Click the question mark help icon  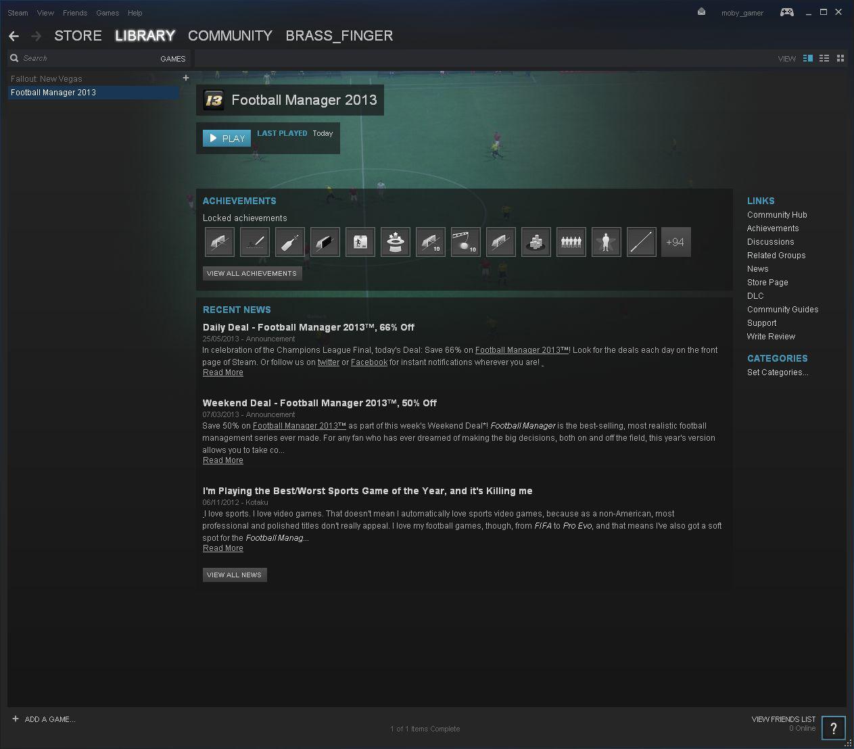pos(834,728)
